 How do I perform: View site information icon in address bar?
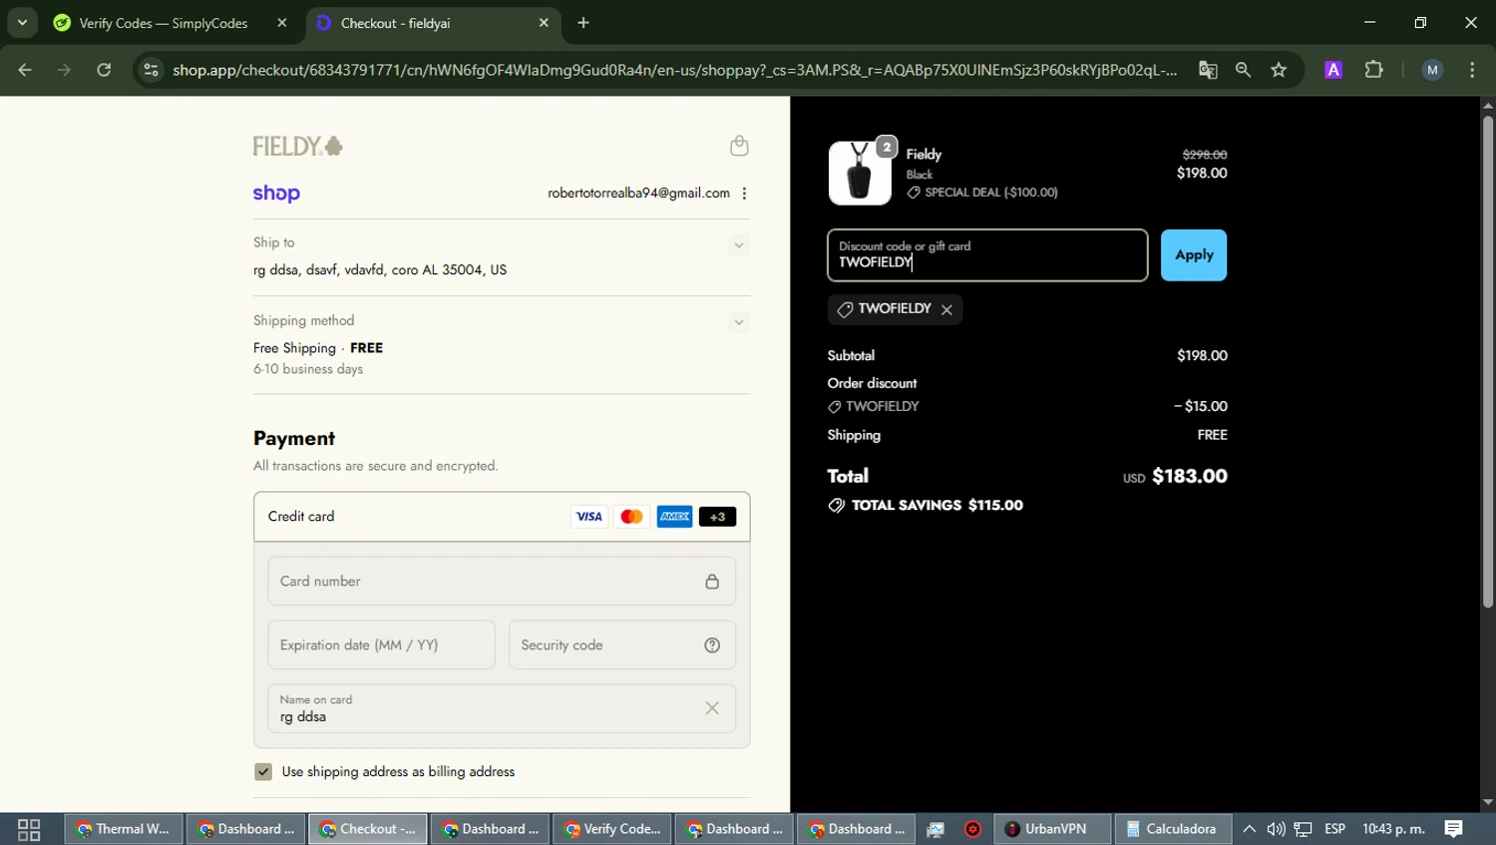(x=151, y=70)
